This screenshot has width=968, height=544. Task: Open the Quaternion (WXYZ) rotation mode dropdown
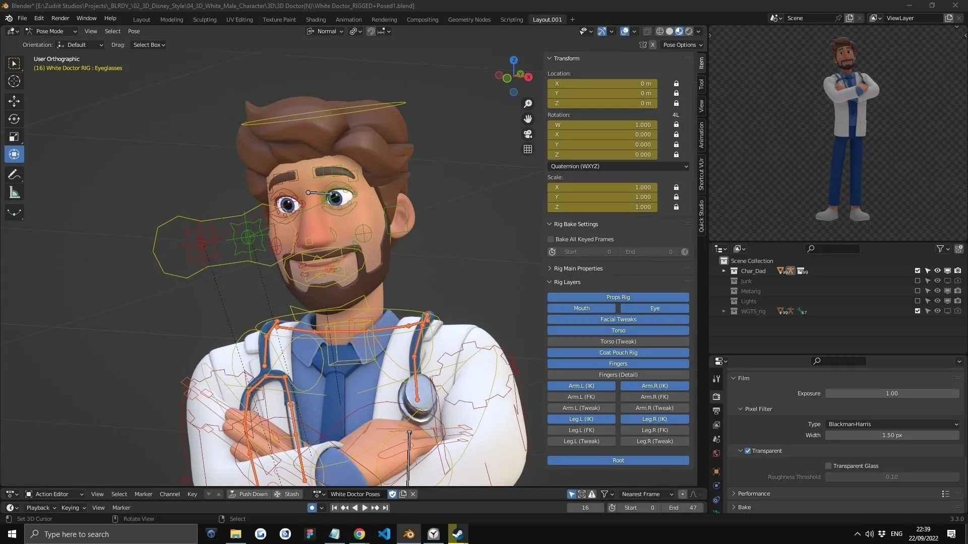[618, 166]
